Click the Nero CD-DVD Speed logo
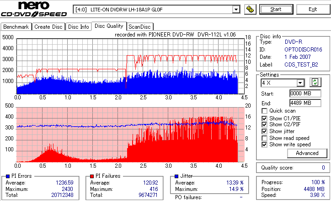 34,9
